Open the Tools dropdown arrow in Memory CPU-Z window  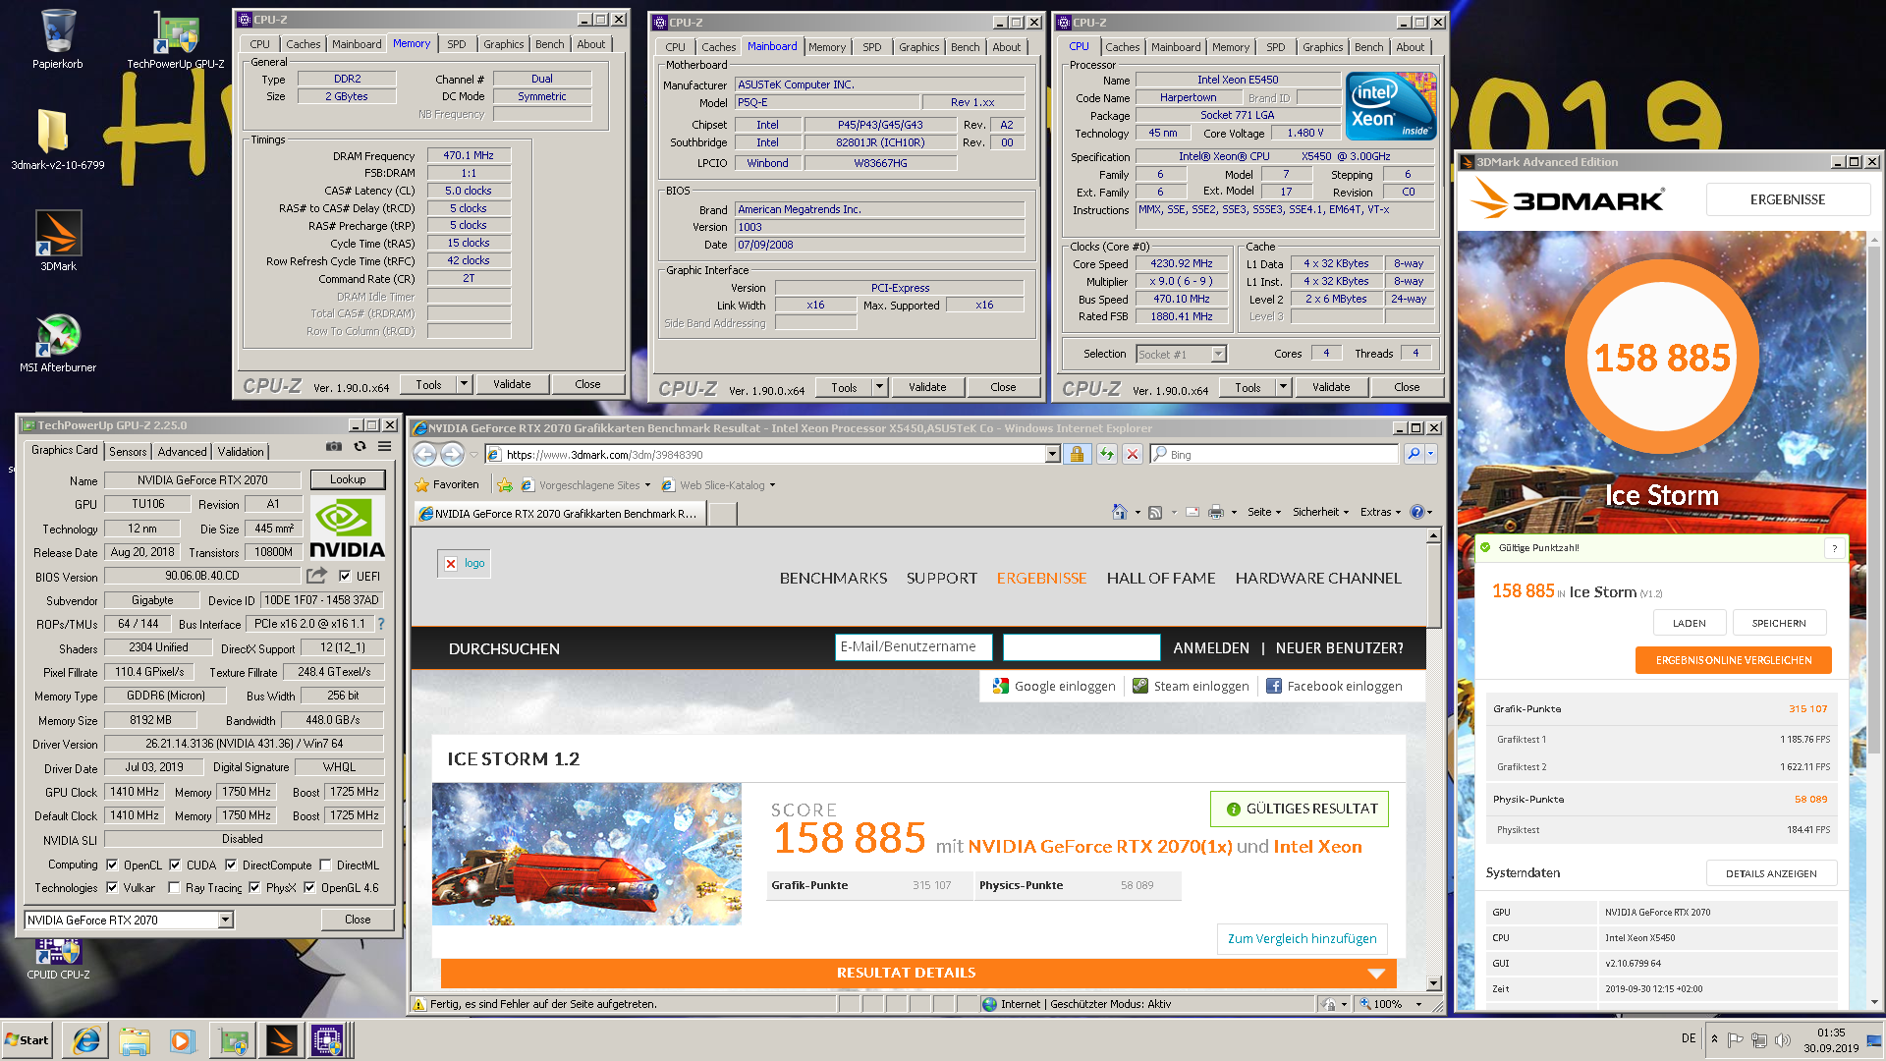point(465,384)
